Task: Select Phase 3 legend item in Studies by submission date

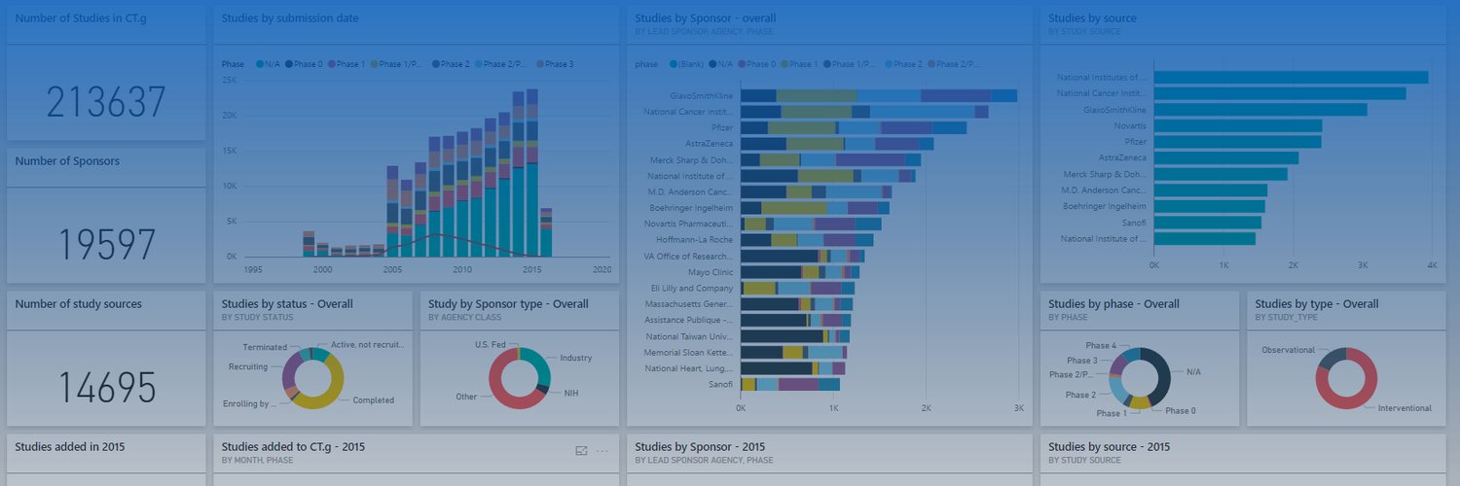Action: (555, 64)
